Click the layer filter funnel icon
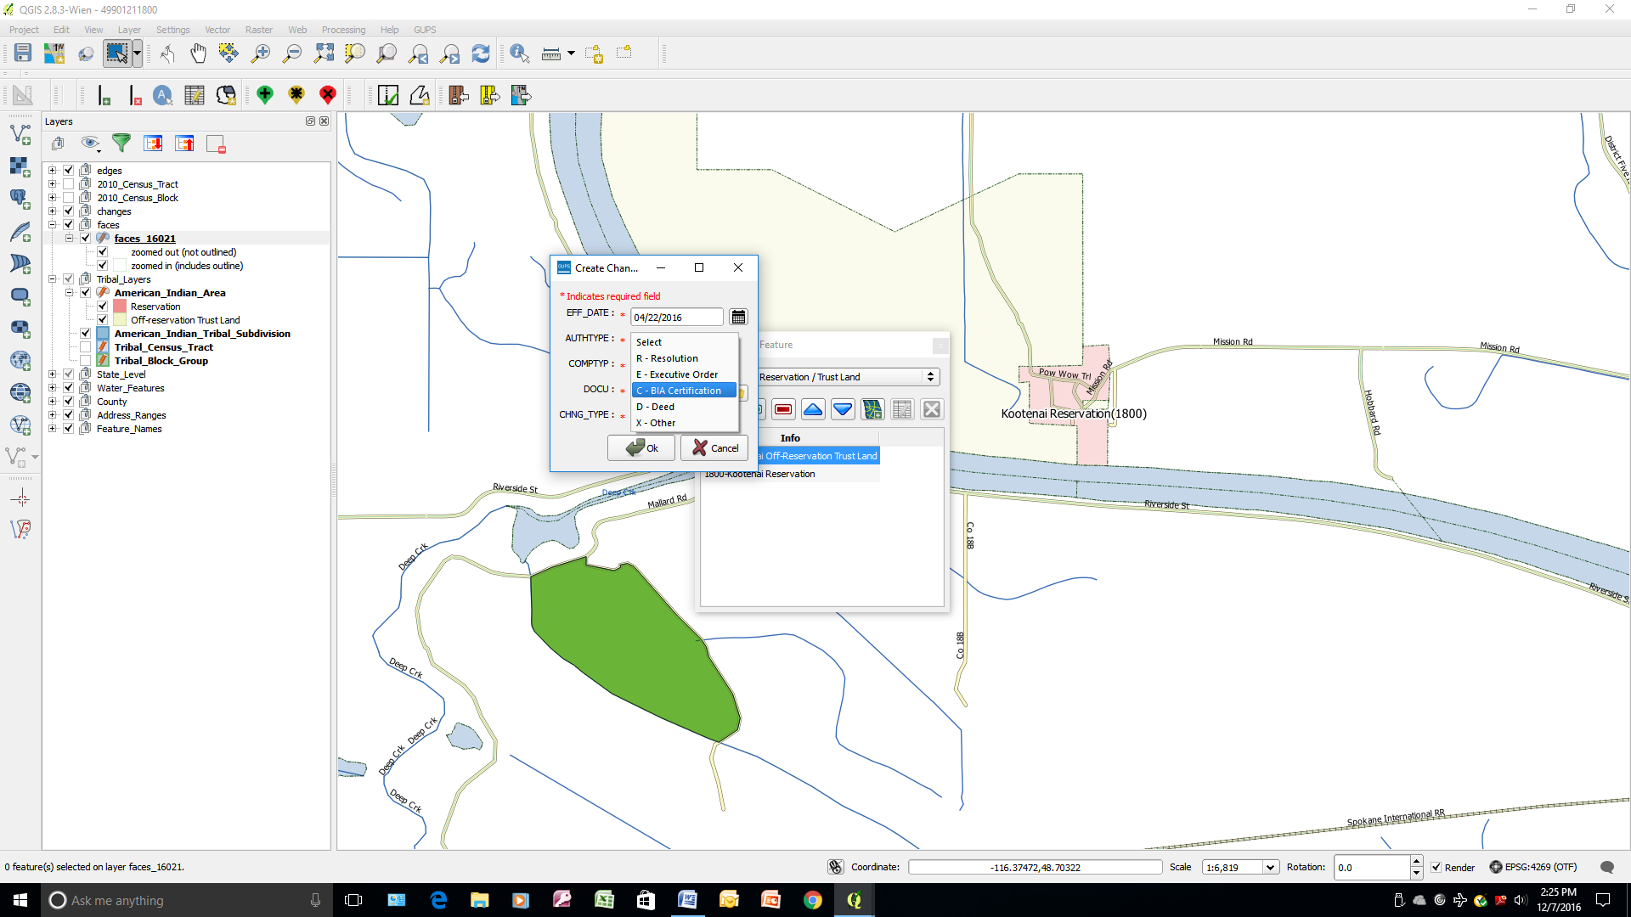Screen dimensions: 1631x917 [x=121, y=143]
